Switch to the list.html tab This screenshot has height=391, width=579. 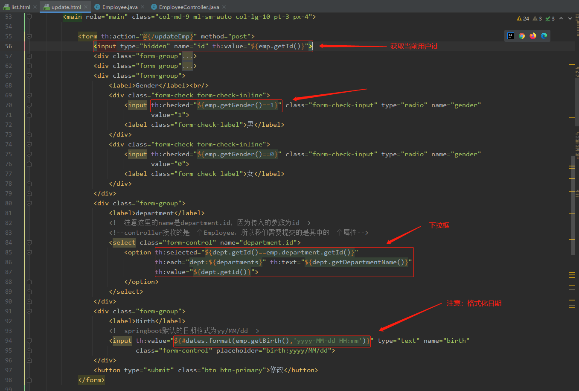click(20, 7)
